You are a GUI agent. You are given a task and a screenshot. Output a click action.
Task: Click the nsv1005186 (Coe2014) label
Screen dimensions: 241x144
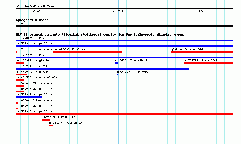click(x=32, y=38)
